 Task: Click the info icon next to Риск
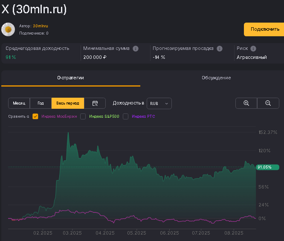point(253,49)
